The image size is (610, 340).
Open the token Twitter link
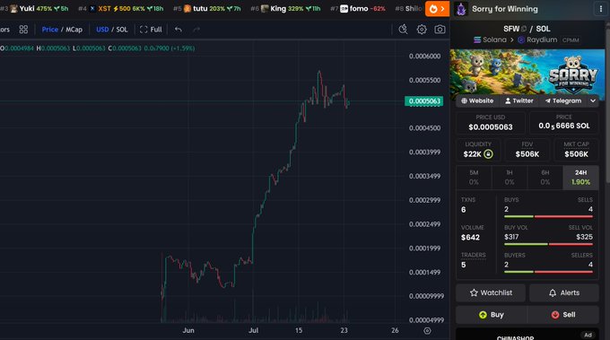(x=519, y=100)
